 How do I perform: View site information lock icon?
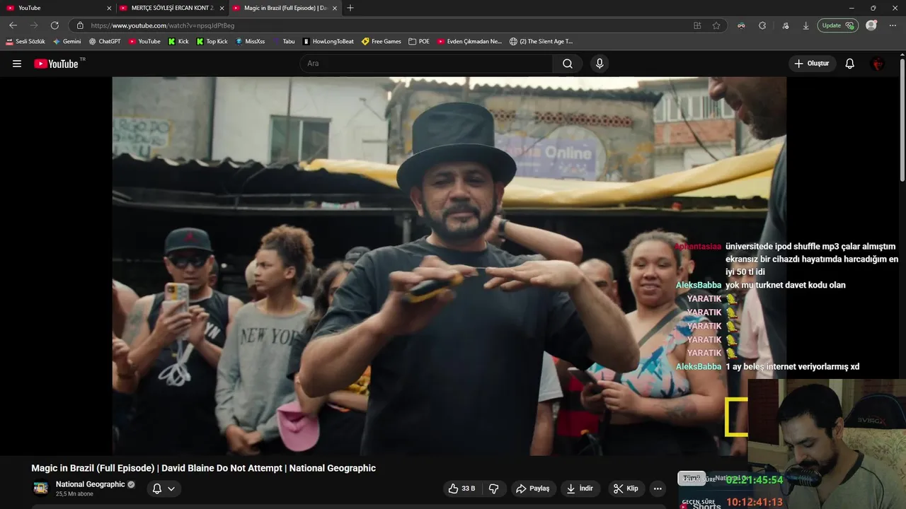[x=80, y=25]
